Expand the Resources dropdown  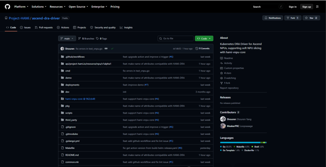click(57, 7)
